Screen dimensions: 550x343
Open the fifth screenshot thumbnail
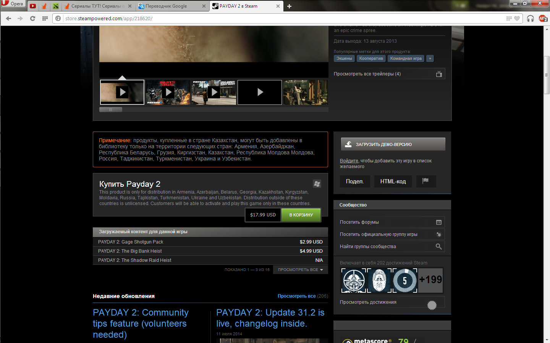point(306,92)
